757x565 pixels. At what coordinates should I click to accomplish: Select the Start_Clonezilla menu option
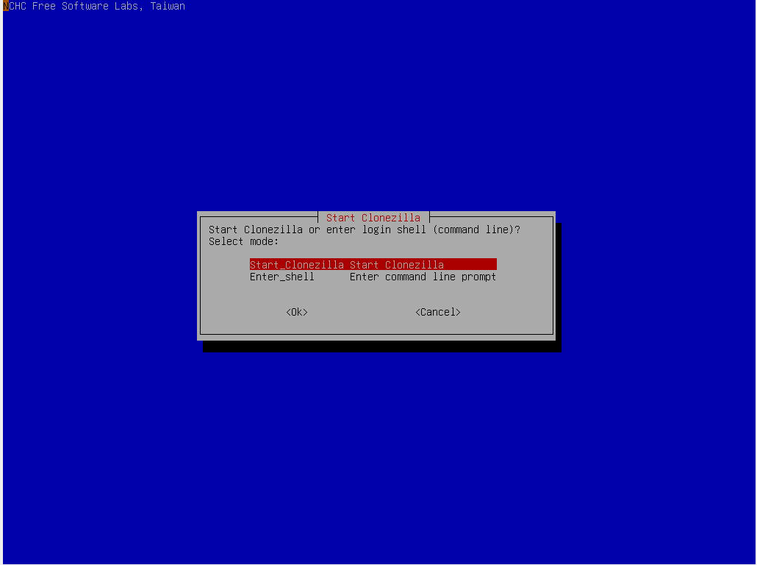[373, 264]
